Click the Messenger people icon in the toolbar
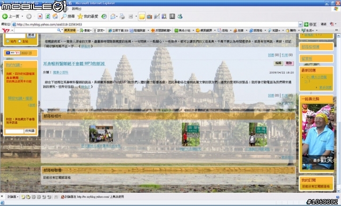341x206 pixels. pos(180,17)
